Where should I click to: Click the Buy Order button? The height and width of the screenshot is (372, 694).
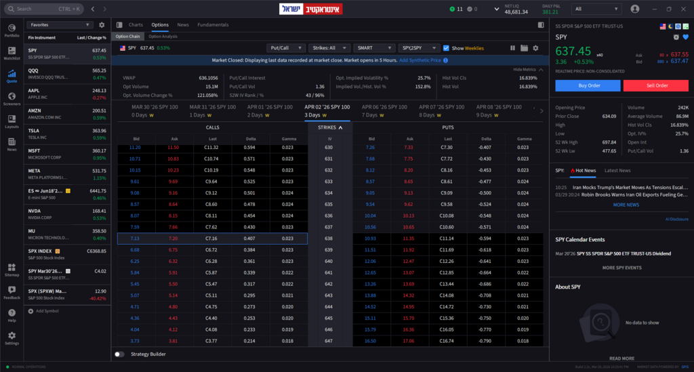tap(588, 85)
